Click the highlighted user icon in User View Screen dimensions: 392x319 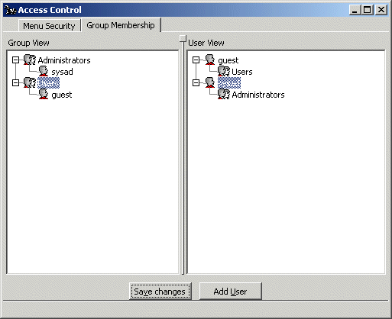click(x=210, y=82)
